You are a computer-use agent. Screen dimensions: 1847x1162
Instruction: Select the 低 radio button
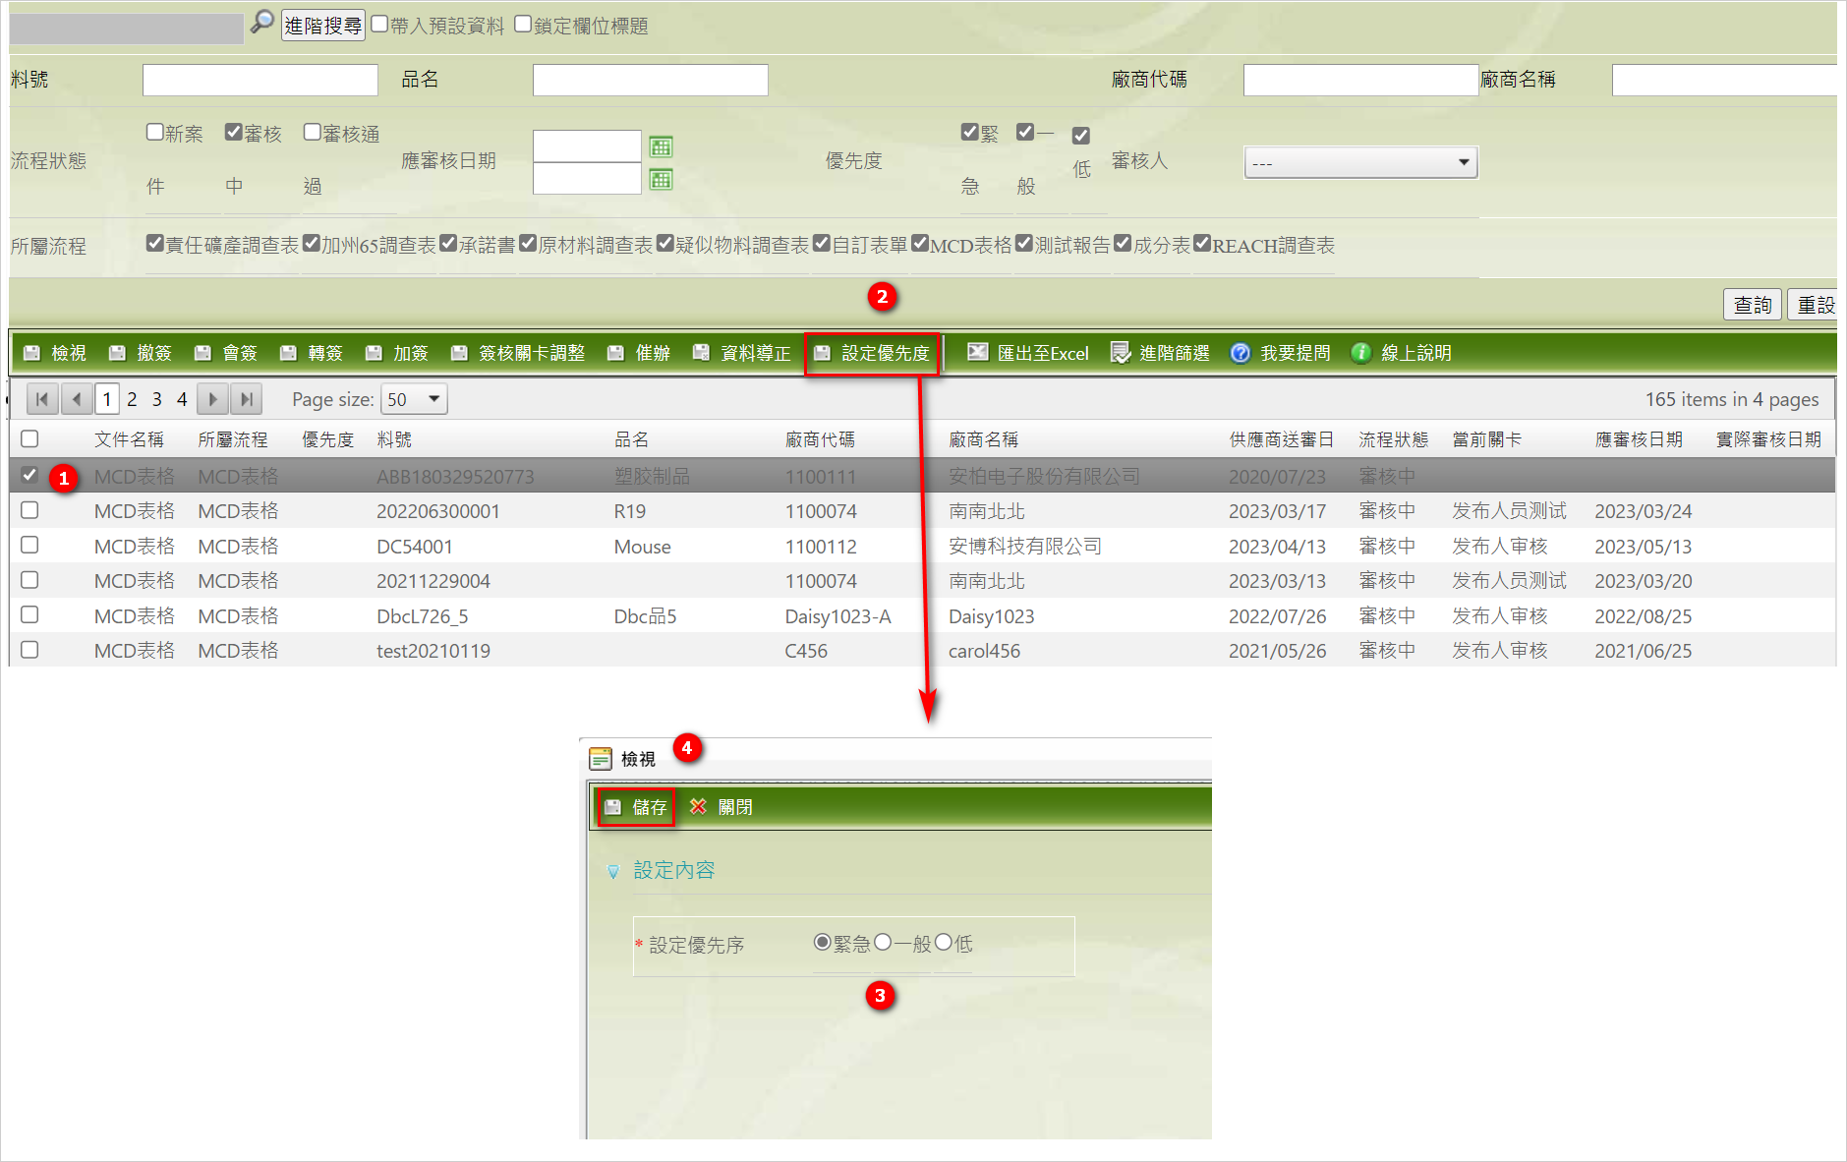[944, 942]
